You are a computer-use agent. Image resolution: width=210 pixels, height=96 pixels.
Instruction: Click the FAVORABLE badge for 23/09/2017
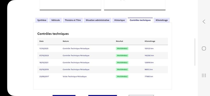[x=122, y=76]
